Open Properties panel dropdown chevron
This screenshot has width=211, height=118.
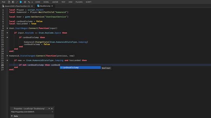pos(49,108)
